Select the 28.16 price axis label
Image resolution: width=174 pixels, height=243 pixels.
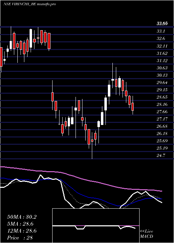click(162, 104)
